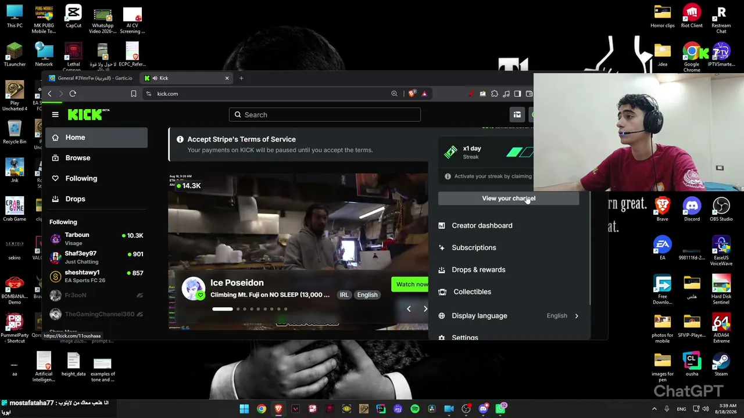The width and height of the screenshot is (744, 418).
Task: Open Drops in the sidebar
Action: click(x=96, y=199)
